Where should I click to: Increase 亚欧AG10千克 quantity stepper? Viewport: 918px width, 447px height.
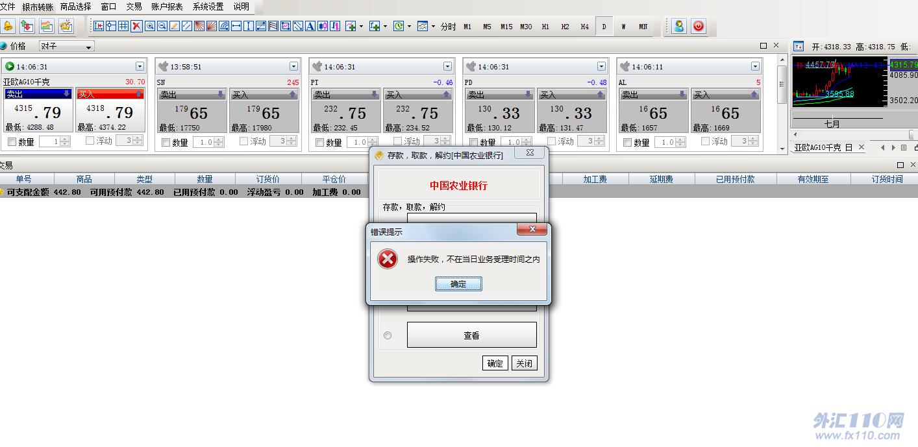[64, 139]
